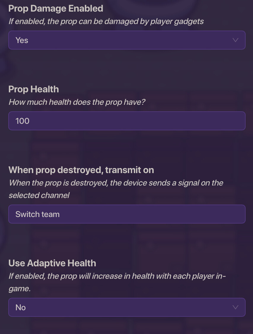Click the word "game." ending the description
Screen dimensions: 253x334
(x=19, y=289)
